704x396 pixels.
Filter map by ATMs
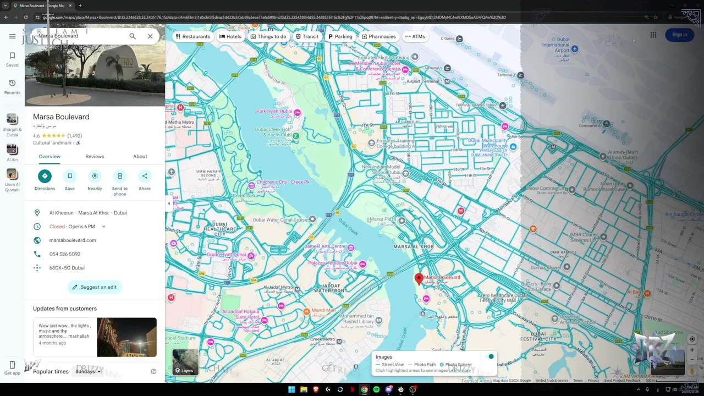point(415,36)
